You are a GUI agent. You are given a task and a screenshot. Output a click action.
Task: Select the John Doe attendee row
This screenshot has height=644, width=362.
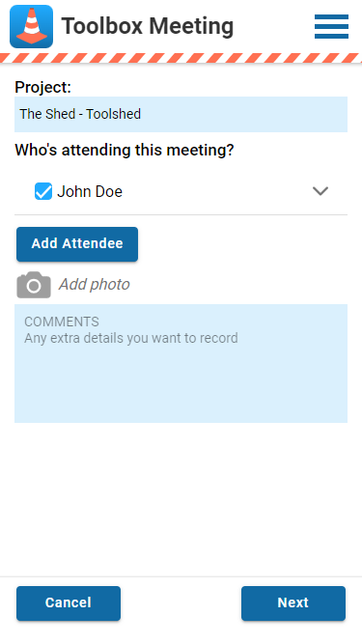tap(181, 191)
